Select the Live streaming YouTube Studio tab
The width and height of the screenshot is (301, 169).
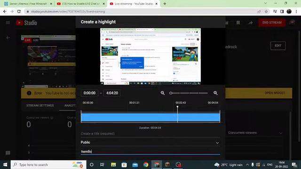134,4
